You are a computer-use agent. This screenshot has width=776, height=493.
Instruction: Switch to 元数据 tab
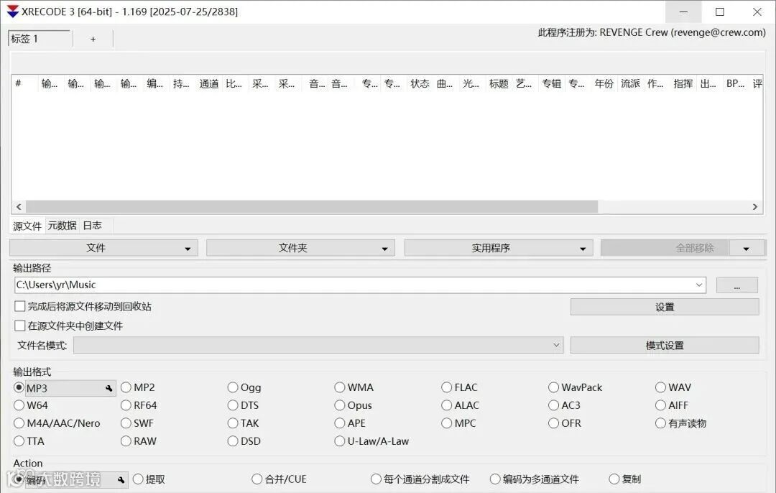click(x=62, y=226)
